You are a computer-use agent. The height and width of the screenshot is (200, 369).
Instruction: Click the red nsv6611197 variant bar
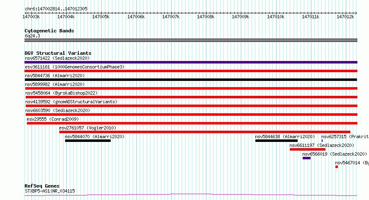click(x=308, y=149)
